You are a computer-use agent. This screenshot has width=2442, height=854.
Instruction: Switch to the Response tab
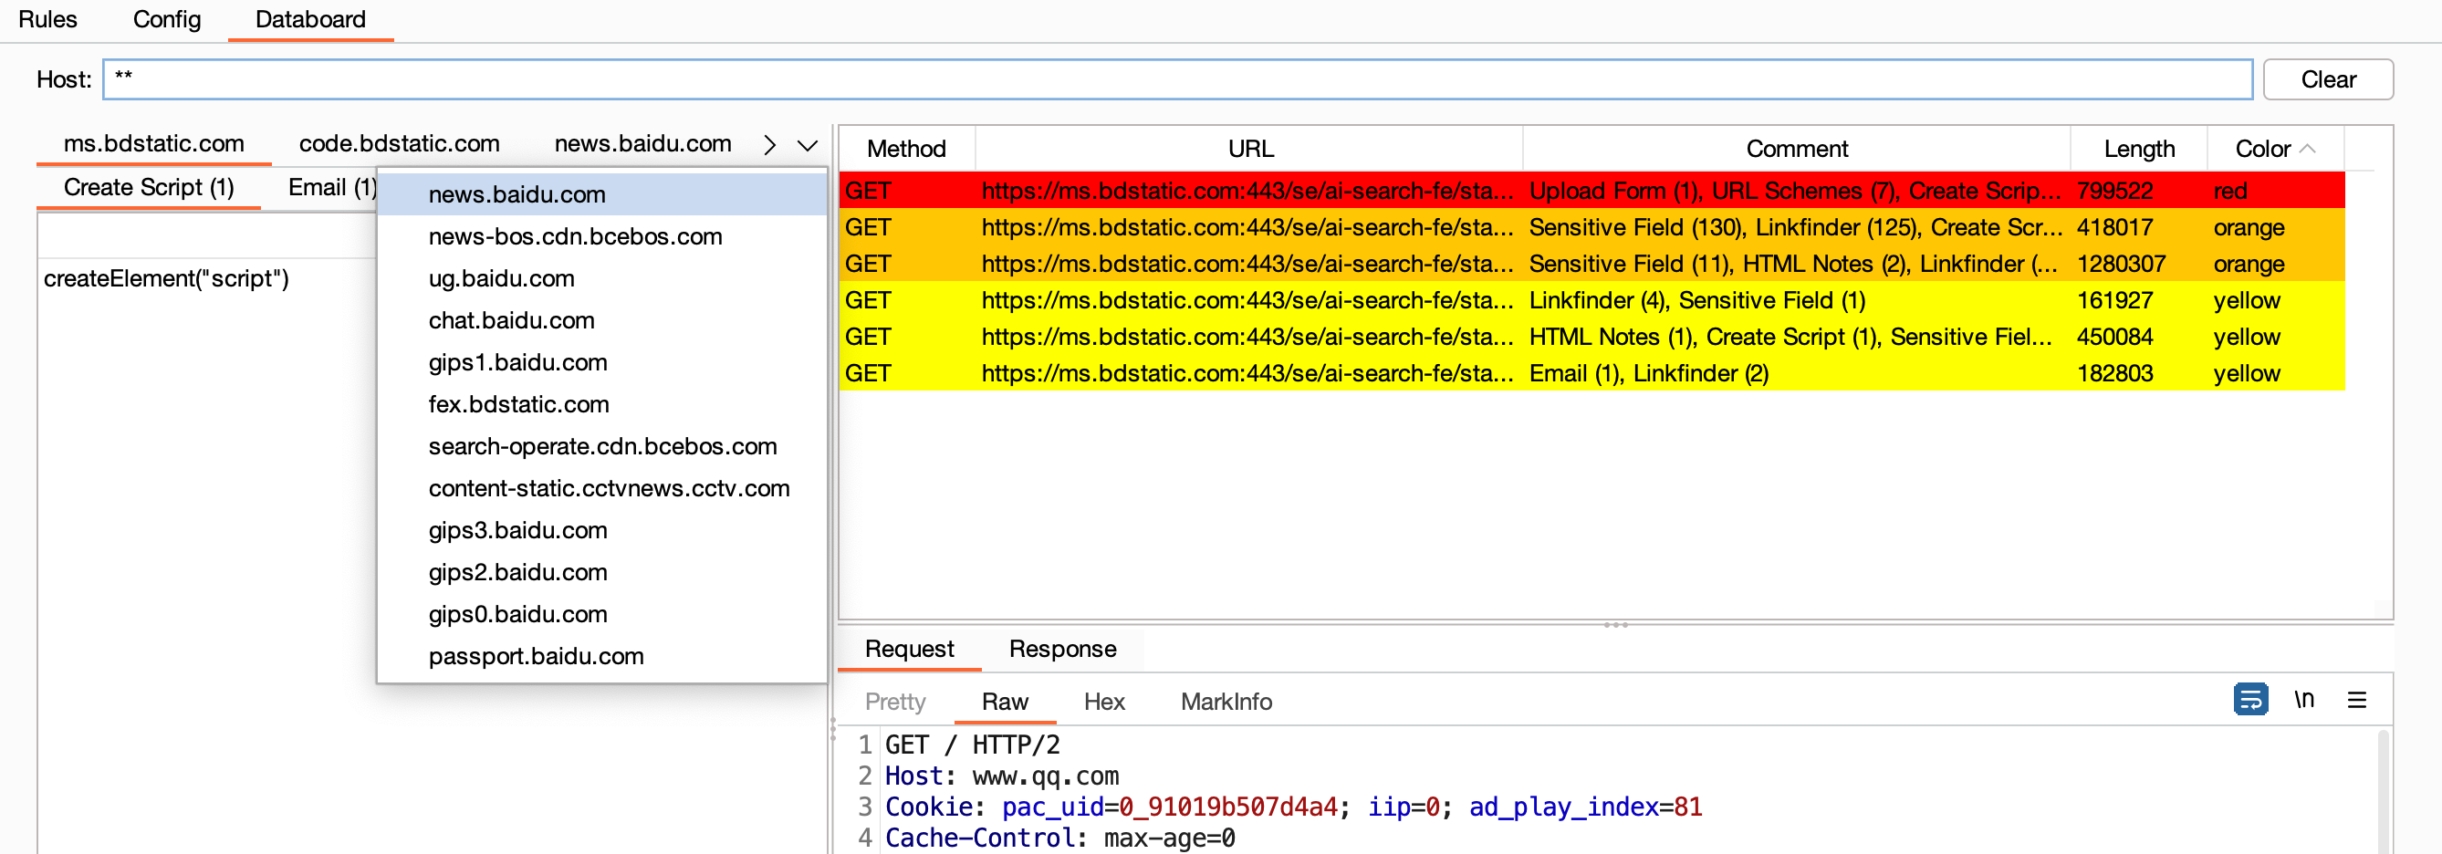1061,649
